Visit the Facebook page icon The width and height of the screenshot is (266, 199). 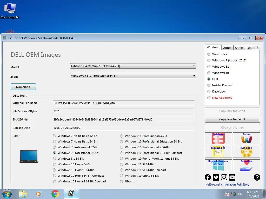208,177
